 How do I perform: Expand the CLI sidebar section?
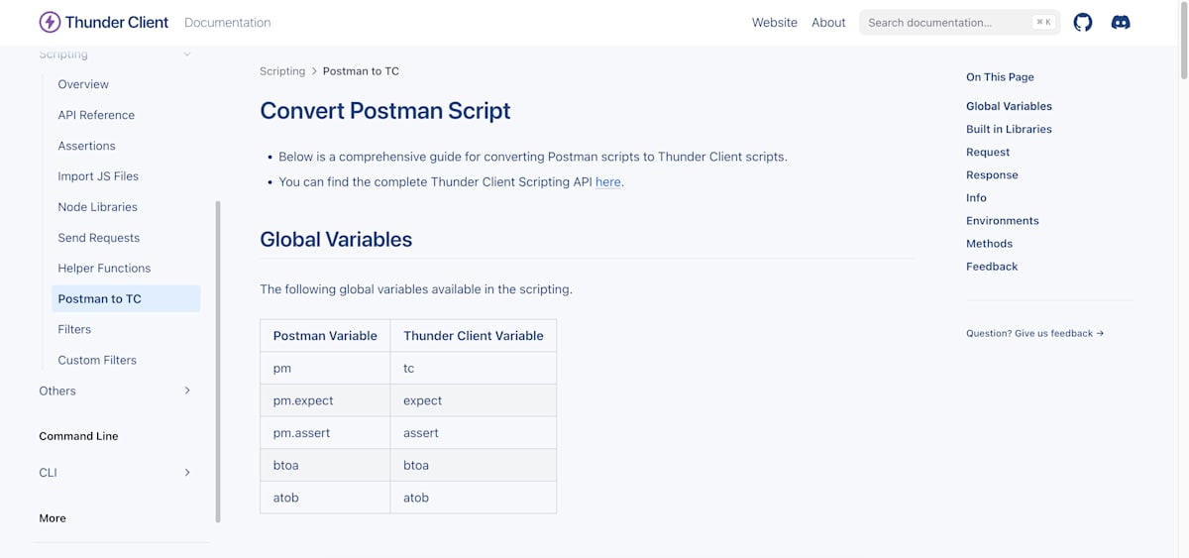[187, 473]
